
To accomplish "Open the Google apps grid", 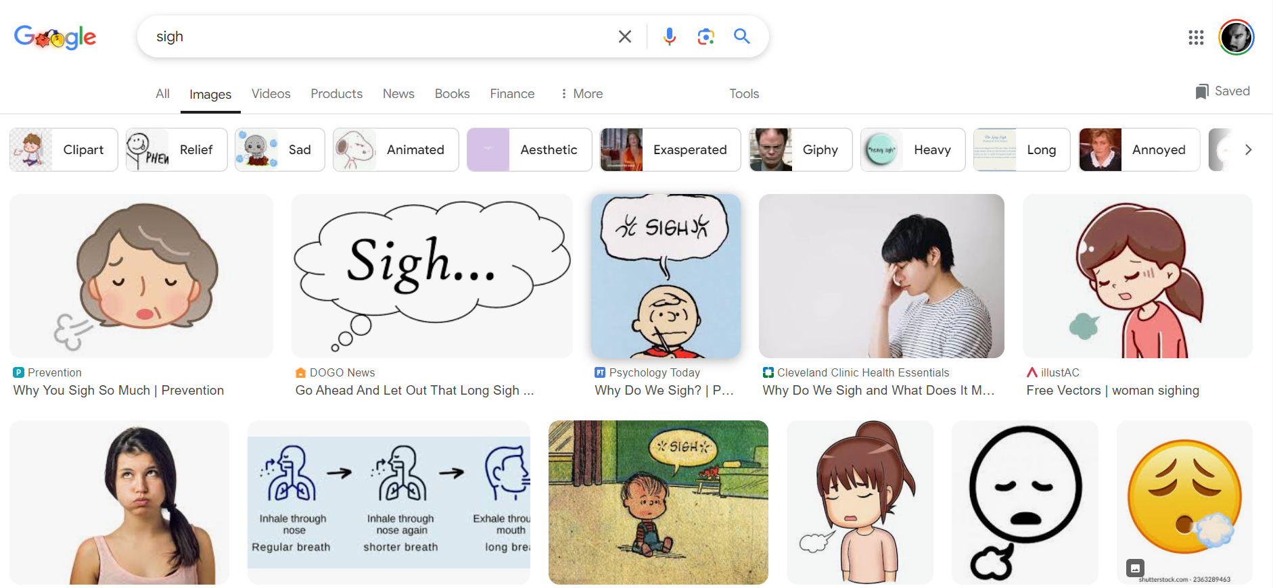I will coord(1195,37).
